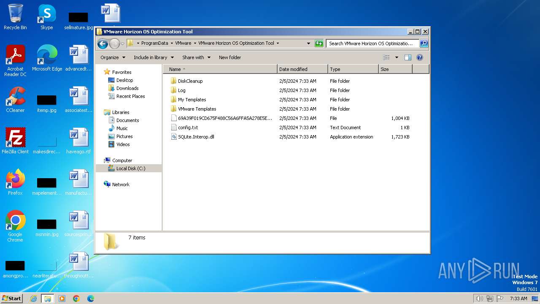Click the Skype desktop shortcut

click(46, 17)
